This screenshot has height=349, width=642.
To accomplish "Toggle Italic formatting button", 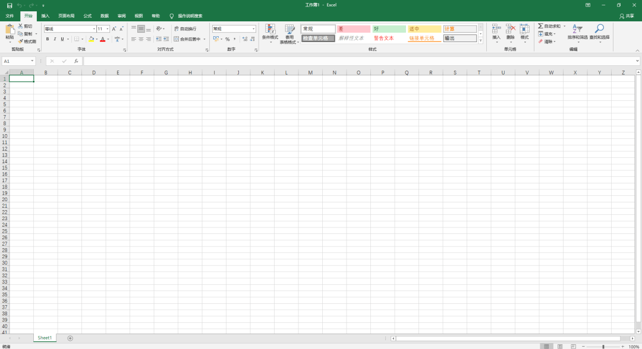I will pyautogui.click(x=55, y=39).
